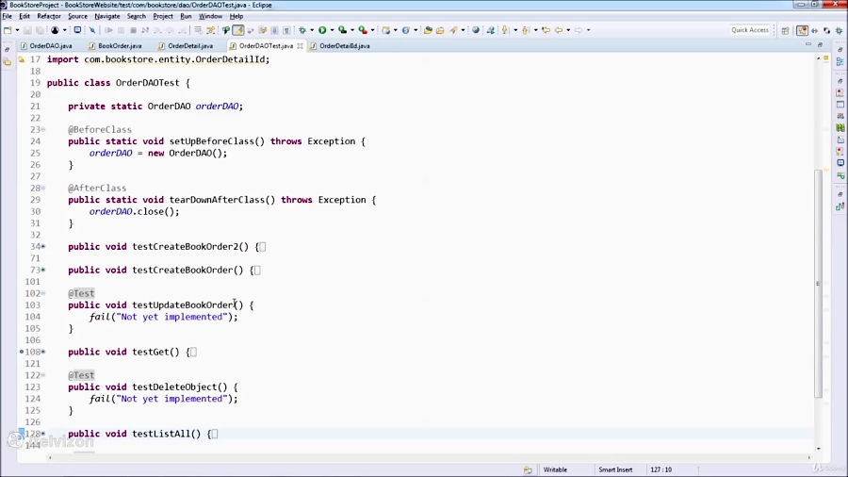Toggle the breakpoint marker at line 108
Viewport: 848px width, 477px height.
point(22,352)
